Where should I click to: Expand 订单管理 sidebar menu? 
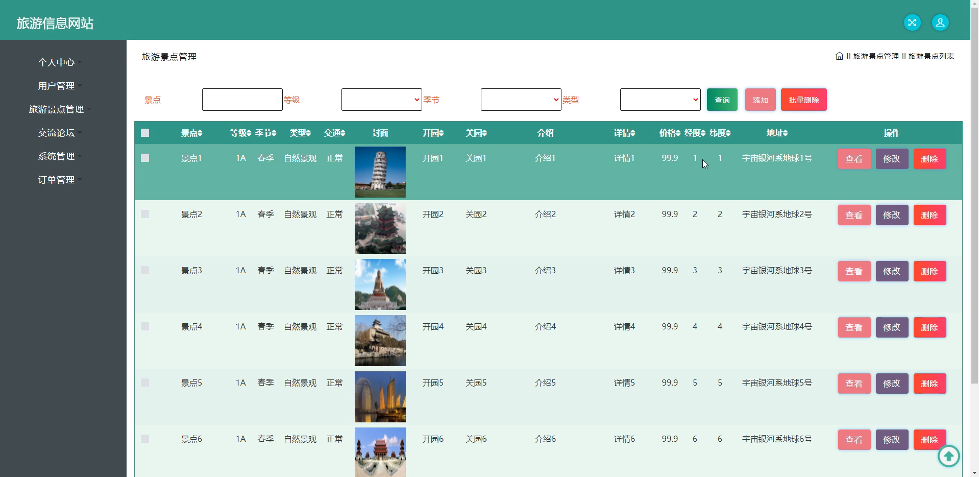pyautogui.click(x=59, y=180)
